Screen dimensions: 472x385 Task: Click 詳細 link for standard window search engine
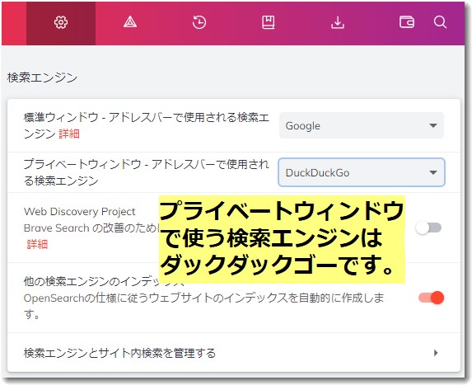[69, 134]
